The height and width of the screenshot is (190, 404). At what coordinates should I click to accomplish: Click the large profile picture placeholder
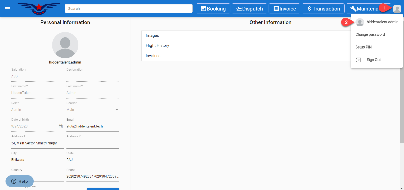(65, 45)
